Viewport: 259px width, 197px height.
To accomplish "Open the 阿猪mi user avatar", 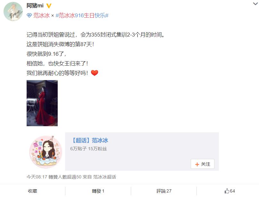I will coord(13,12).
